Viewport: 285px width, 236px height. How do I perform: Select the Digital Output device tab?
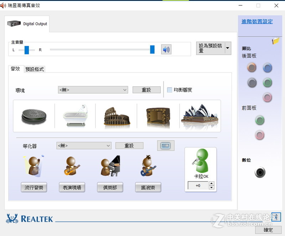(x=27, y=24)
